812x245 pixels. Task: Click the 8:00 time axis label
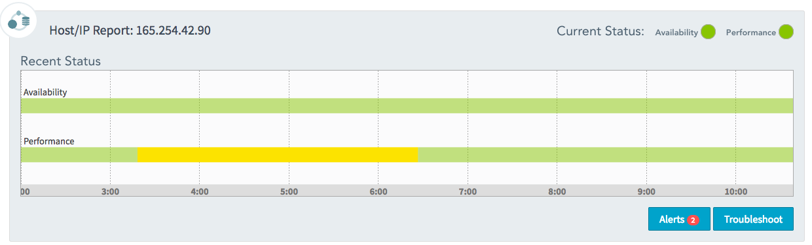pos(557,192)
